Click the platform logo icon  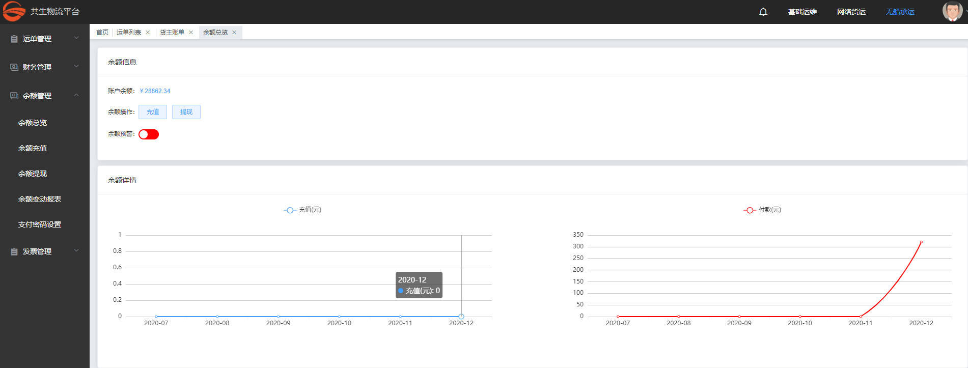[x=14, y=11]
